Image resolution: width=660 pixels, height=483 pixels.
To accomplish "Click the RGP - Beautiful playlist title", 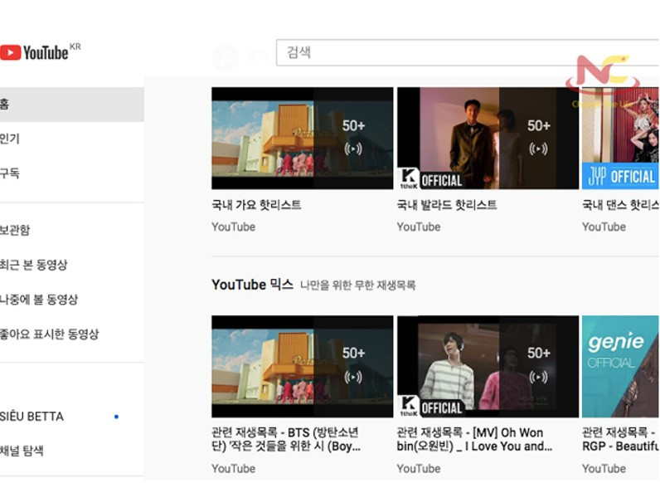I will 621,440.
